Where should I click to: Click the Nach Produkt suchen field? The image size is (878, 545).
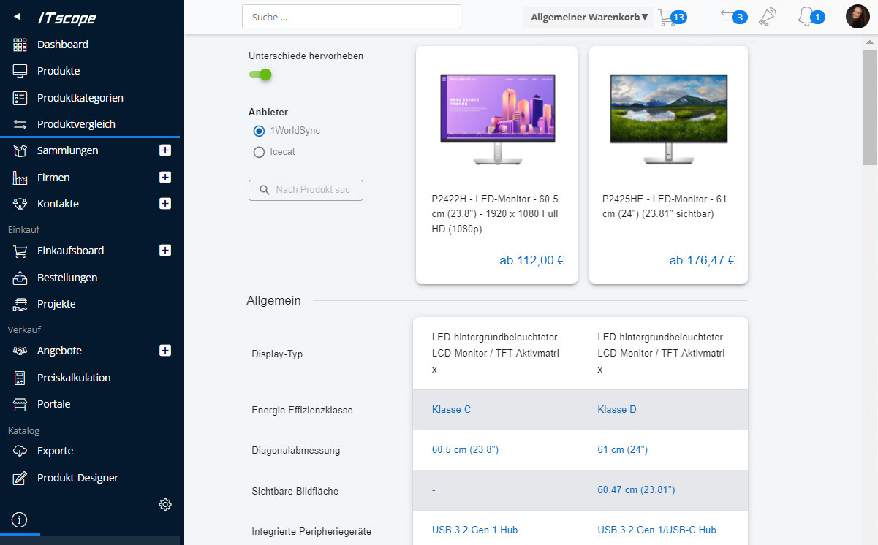point(306,190)
